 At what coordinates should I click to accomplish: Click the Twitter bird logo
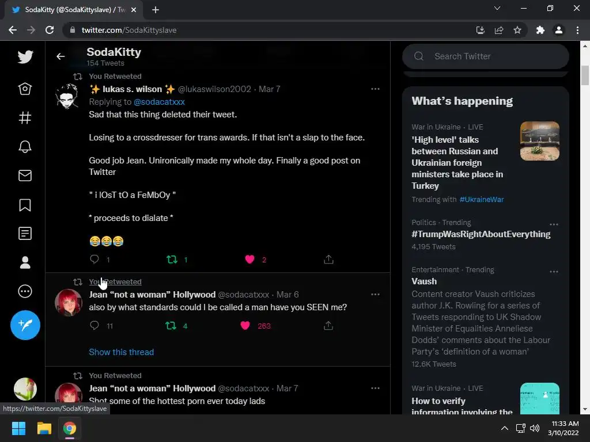(x=25, y=57)
